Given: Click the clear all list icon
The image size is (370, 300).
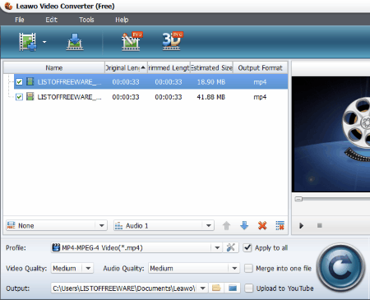Looking at the screenshot, I should 280,225.
